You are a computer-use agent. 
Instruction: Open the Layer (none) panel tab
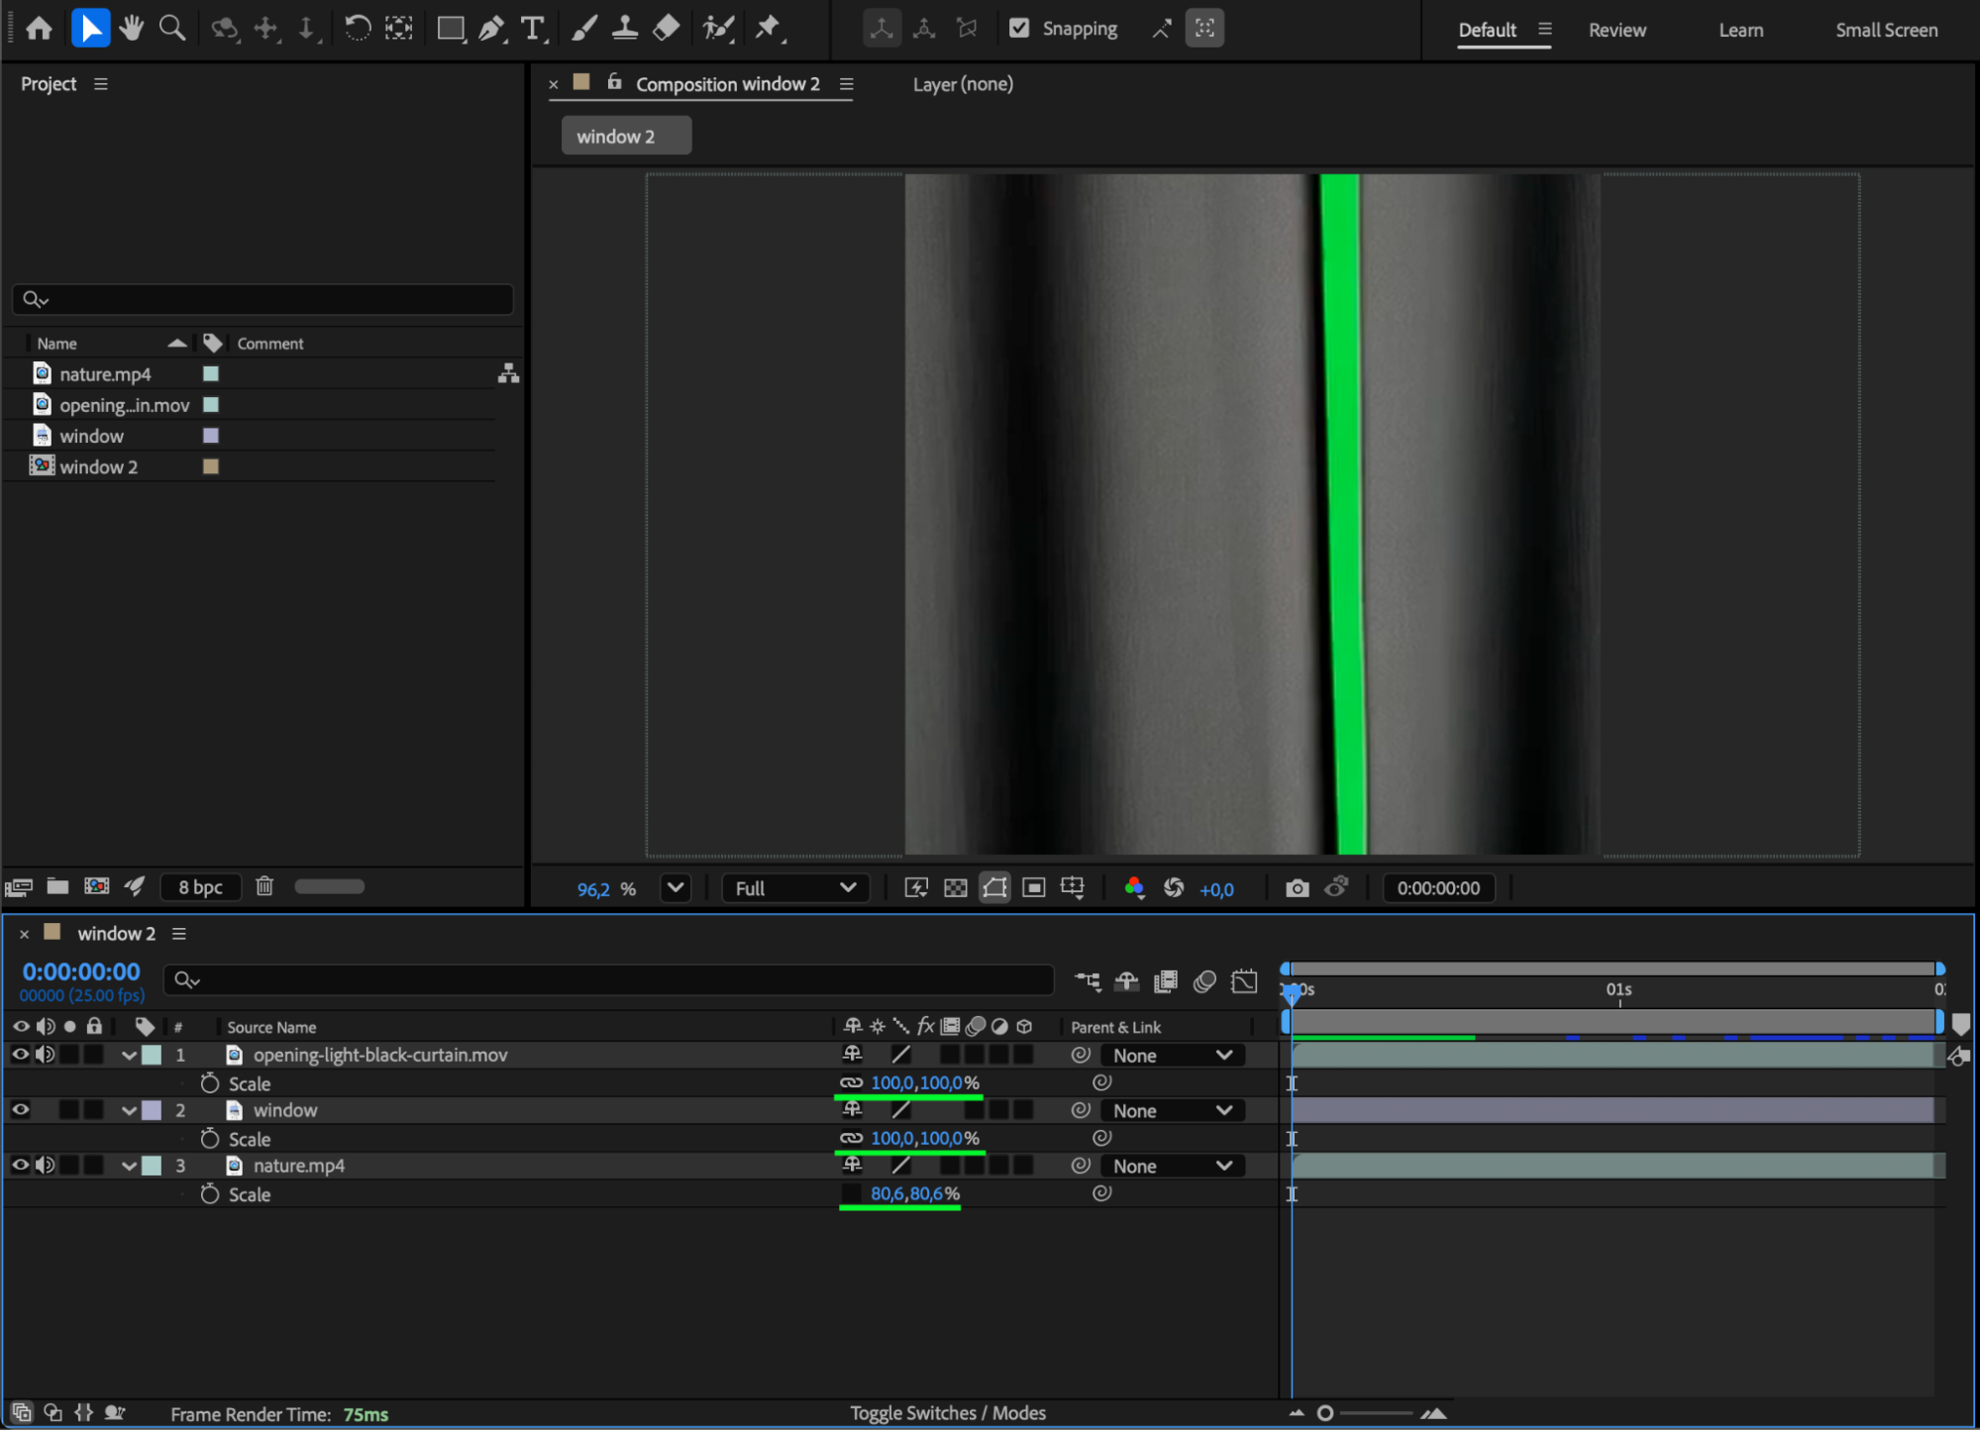click(x=962, y=84)
